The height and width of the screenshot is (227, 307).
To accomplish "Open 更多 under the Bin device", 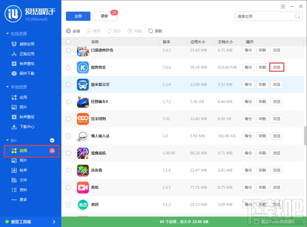I will tap(19, 199).
